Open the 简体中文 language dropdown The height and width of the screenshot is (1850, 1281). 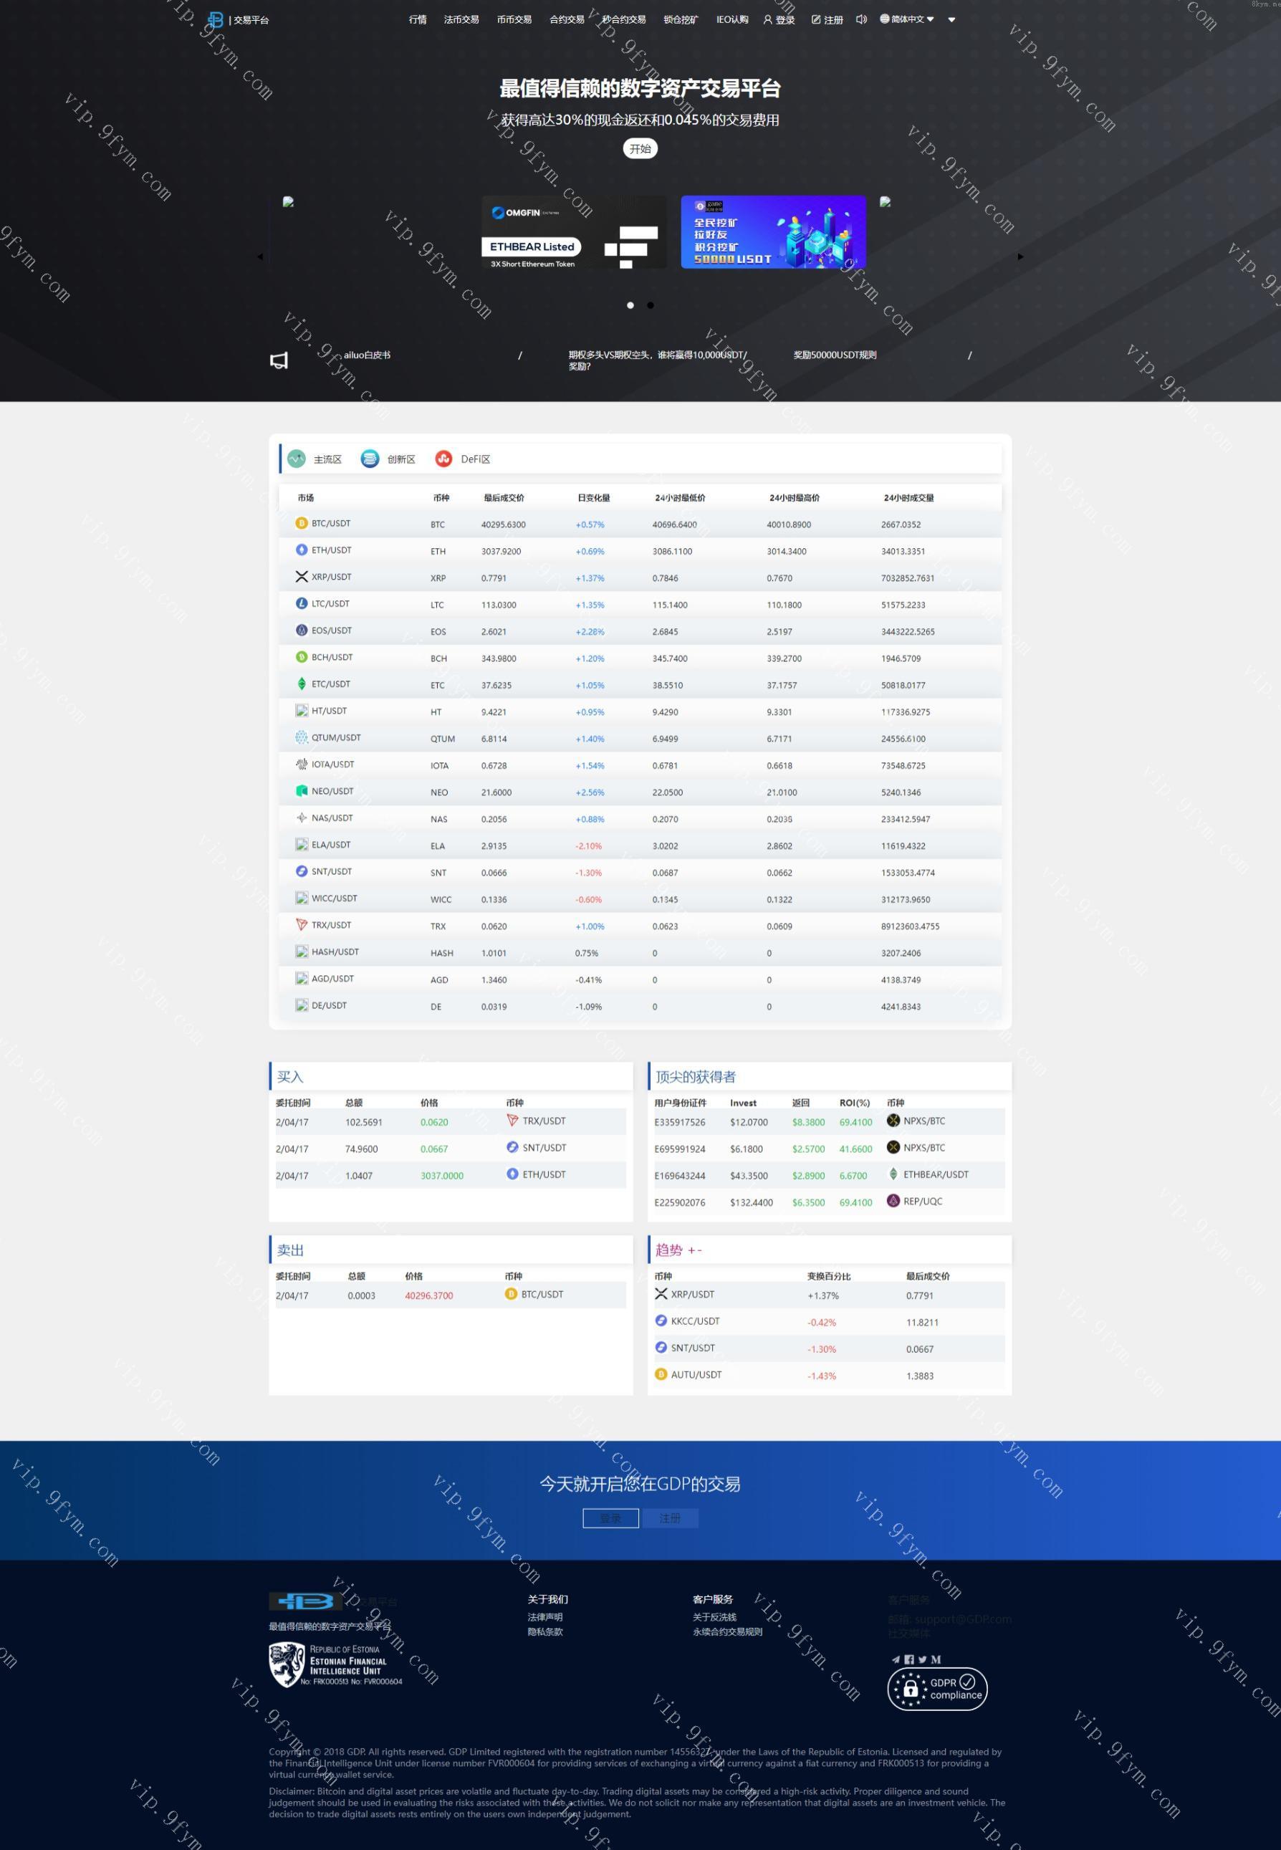[907, 19]
